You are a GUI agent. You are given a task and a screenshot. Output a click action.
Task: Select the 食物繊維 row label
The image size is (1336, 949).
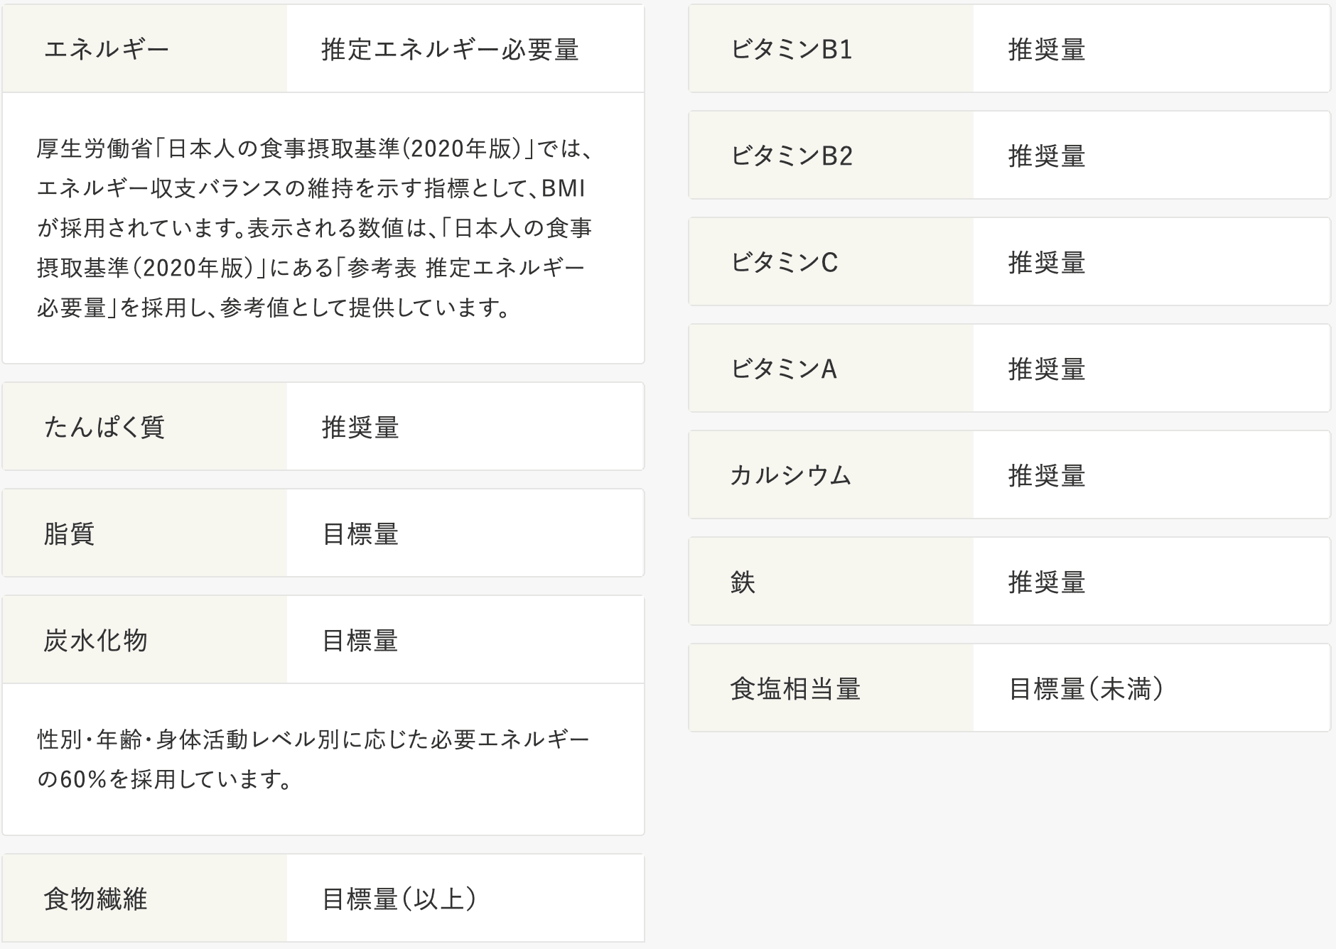96,899
